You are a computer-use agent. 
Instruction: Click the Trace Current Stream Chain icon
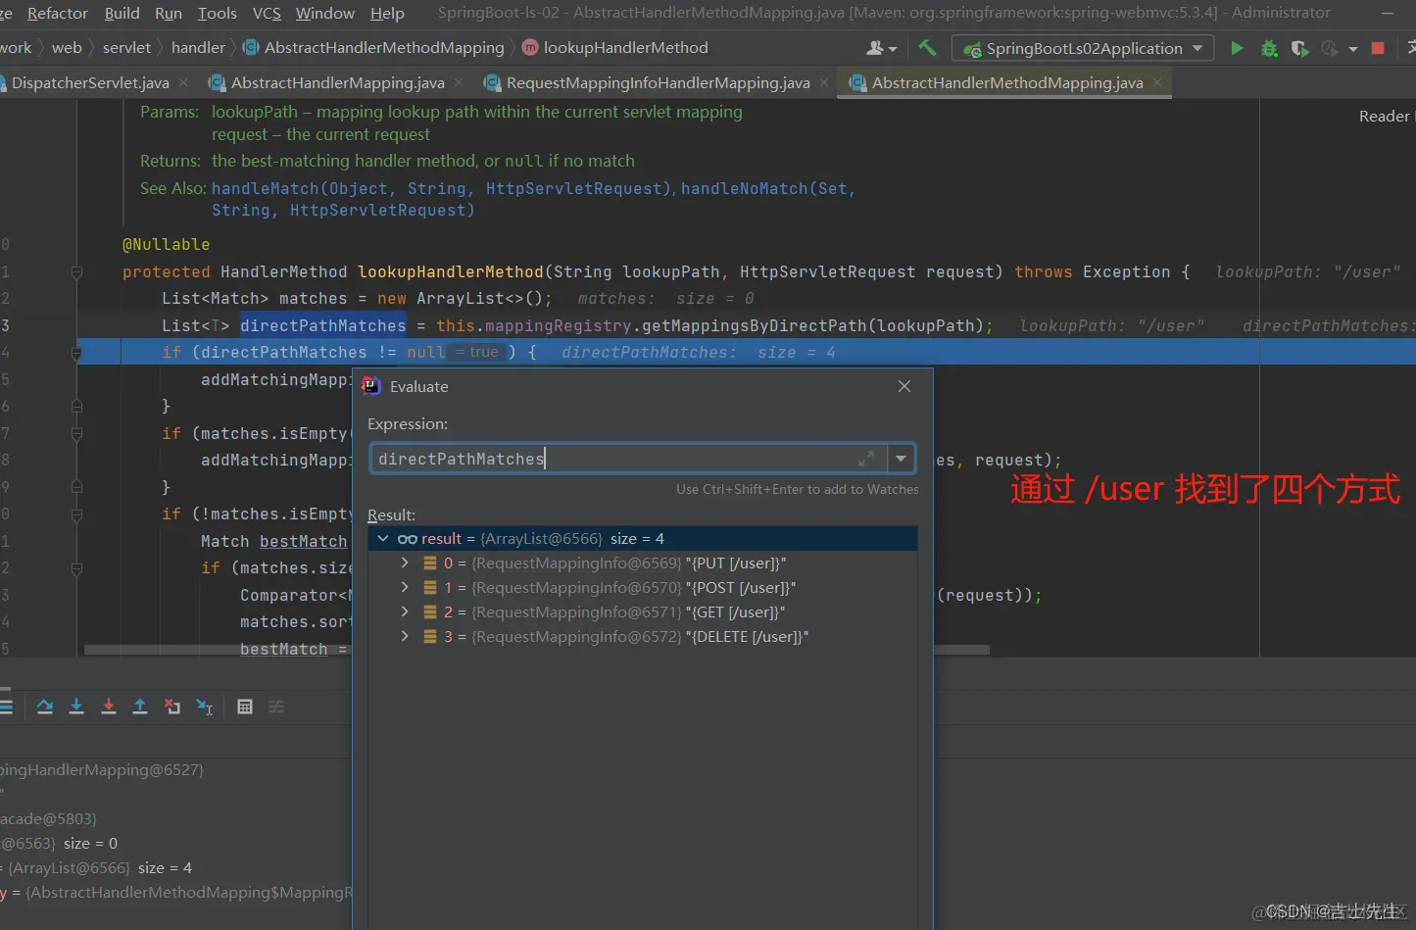pos(276,707)
